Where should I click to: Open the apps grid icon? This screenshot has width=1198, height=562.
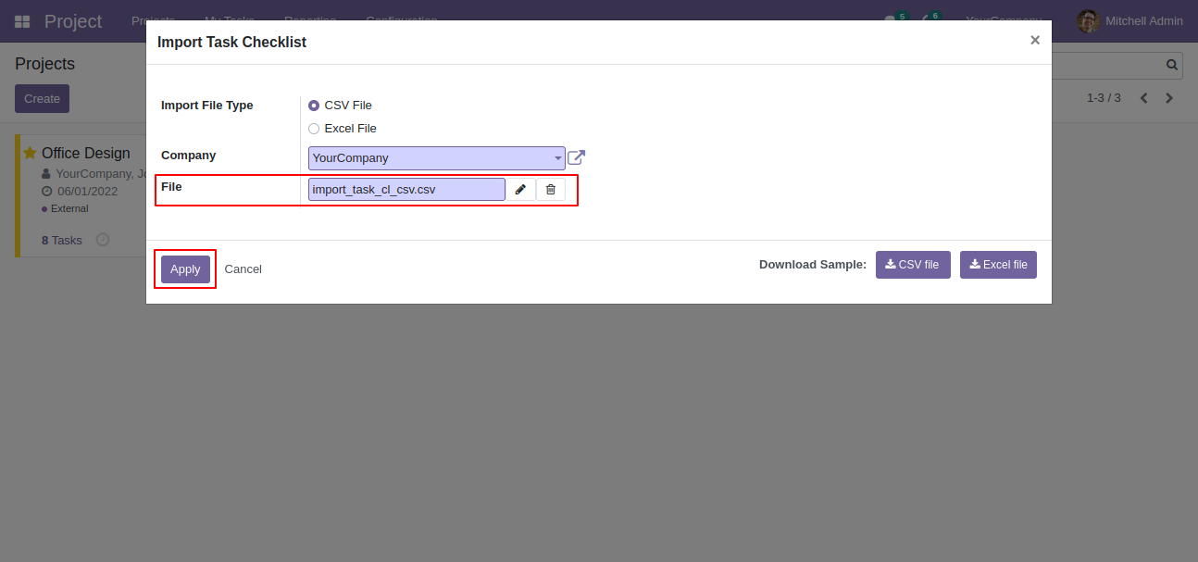point(22,21)
